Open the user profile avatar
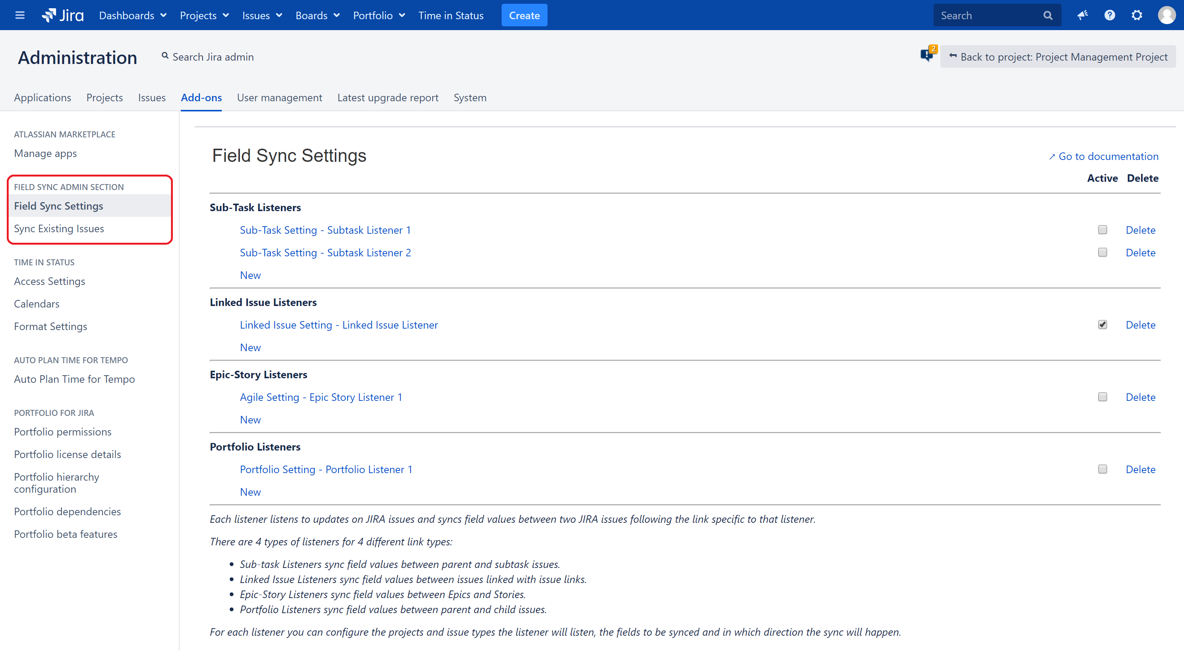 1166,15
